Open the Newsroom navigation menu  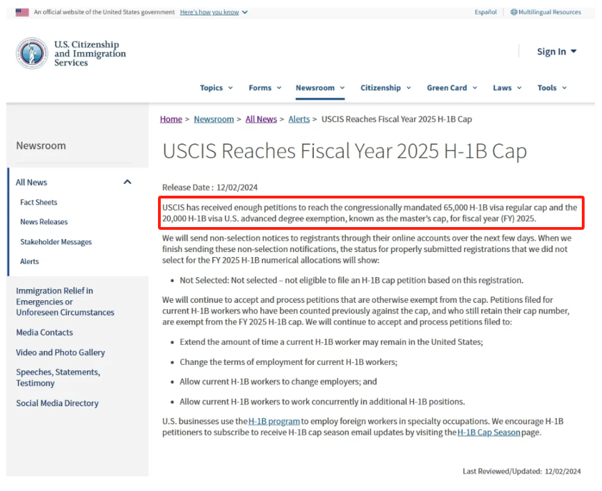point(320,88)
